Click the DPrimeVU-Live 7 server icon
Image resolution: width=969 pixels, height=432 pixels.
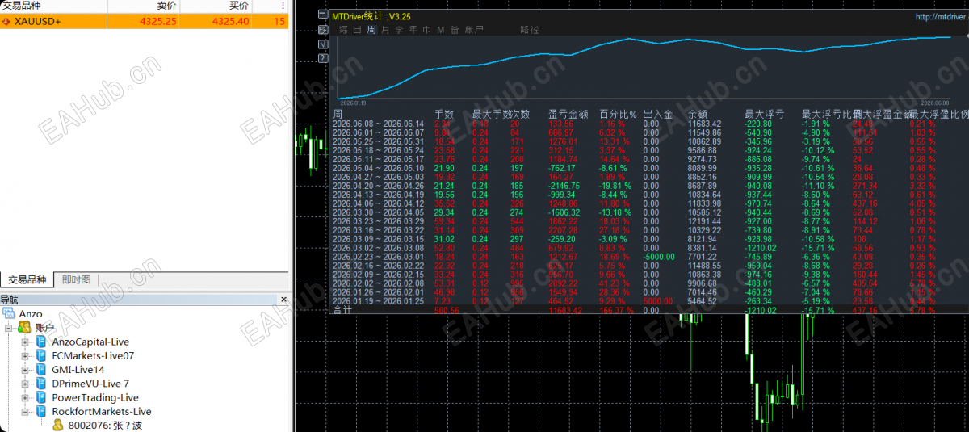(x=41, y=384)
